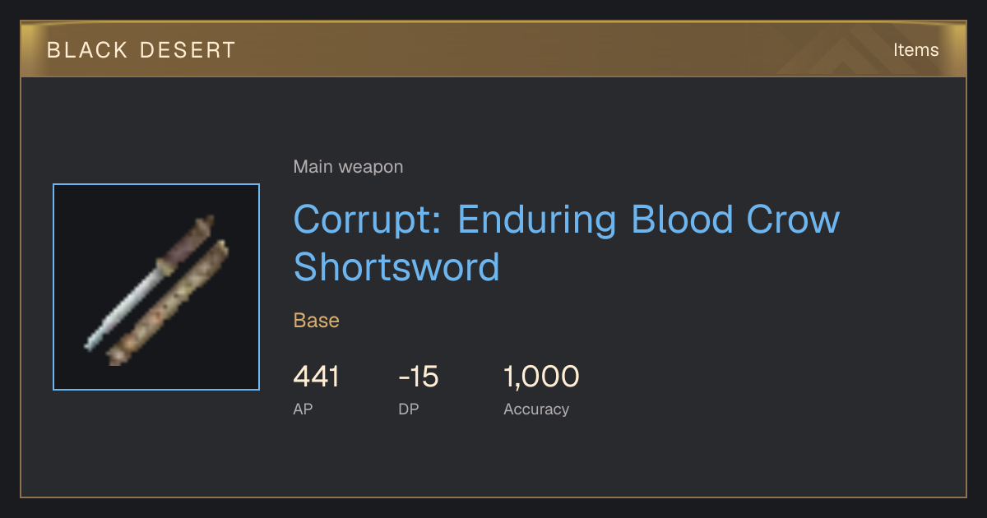Select the Base enhancement level label
This screenshot has height=518, width=987.
click(x=317, y=321)
